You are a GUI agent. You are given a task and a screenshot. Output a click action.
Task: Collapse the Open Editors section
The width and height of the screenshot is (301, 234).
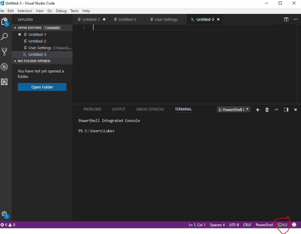pos(15,28)
